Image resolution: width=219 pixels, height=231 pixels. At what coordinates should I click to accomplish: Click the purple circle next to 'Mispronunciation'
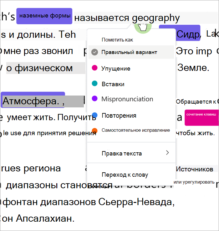click(94, 98)
